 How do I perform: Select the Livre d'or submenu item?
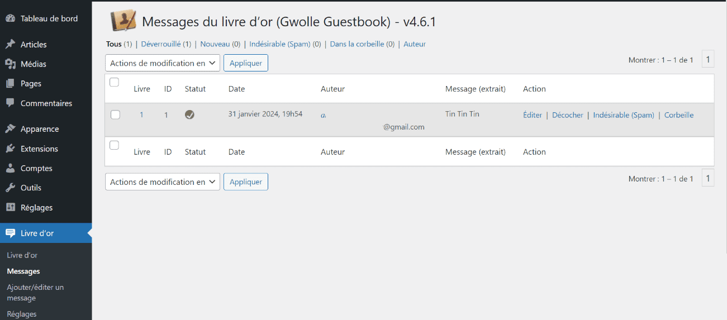coord(22,255)
